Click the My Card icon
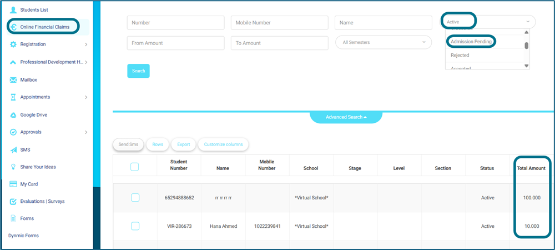555x250 pixels. (x=13, y=184)
